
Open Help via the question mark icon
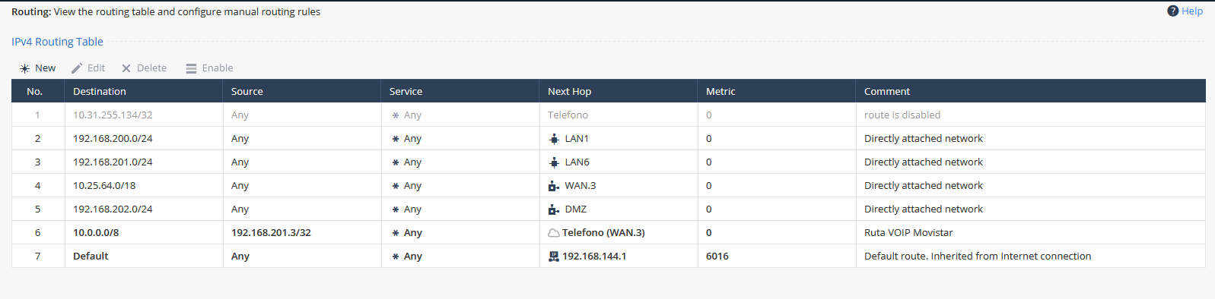click(1173, 11)
